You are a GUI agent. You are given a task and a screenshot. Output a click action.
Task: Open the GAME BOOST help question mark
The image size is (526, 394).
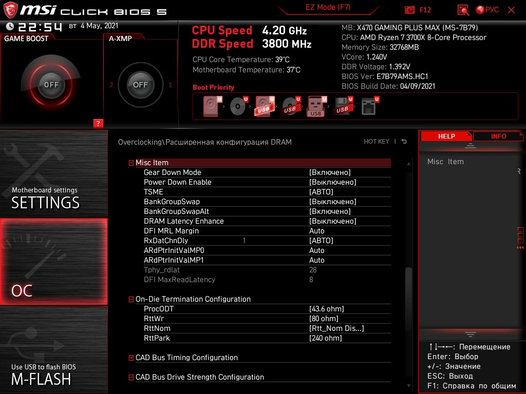click(98, 123)
